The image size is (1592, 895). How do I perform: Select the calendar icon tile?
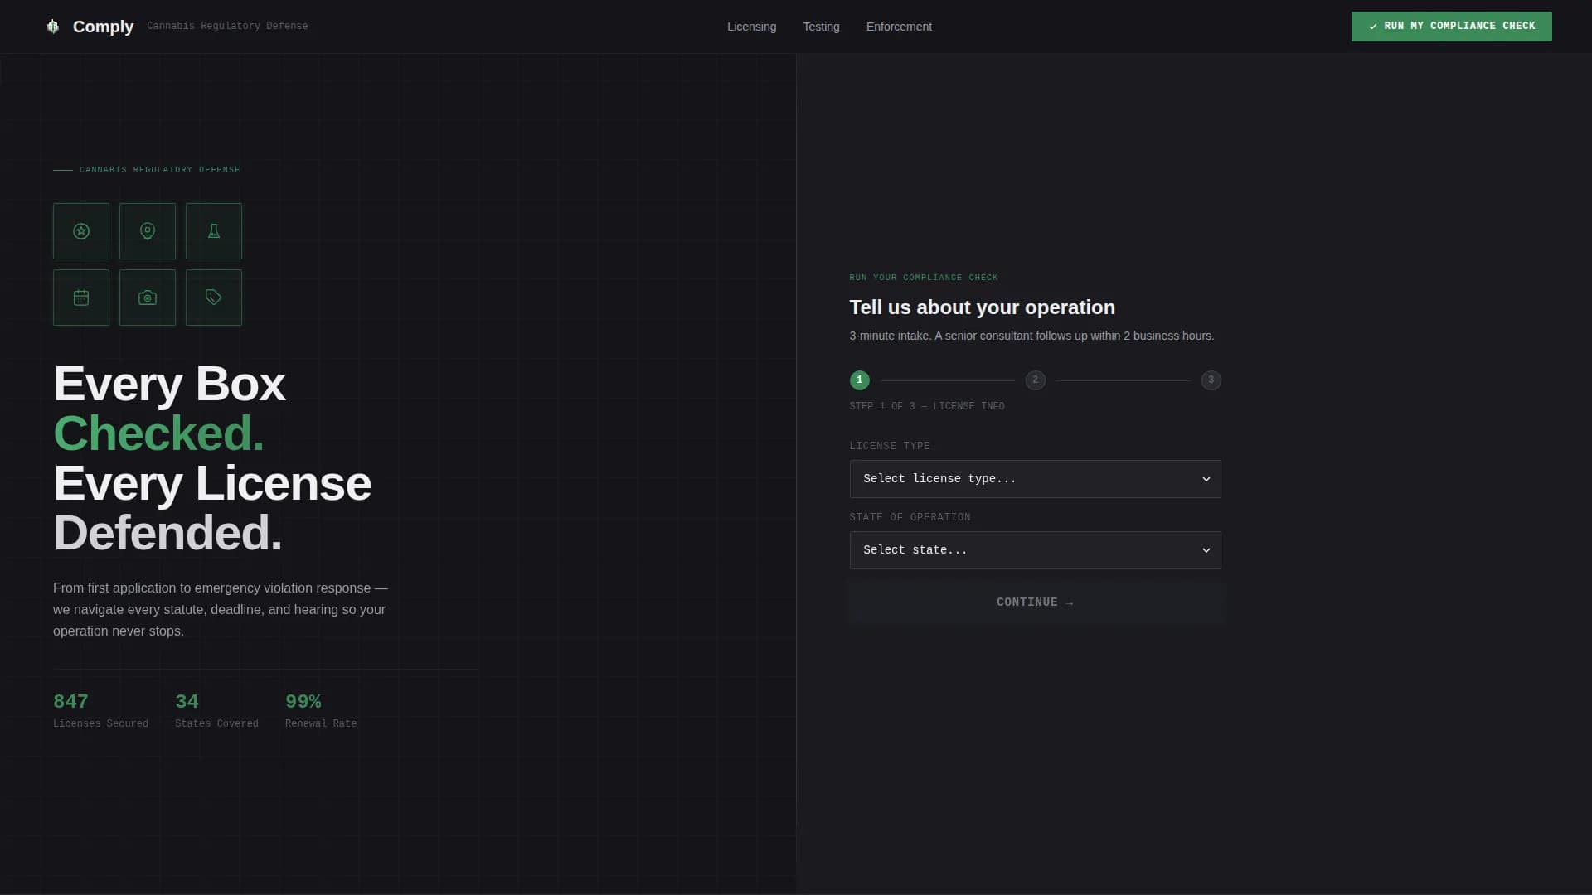[x=81, y=298]
